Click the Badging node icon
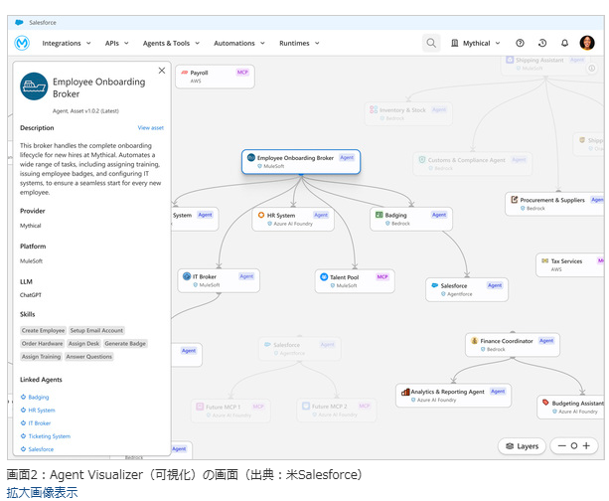This screenshot has height=501, width=609. click(x=380, y=215)
